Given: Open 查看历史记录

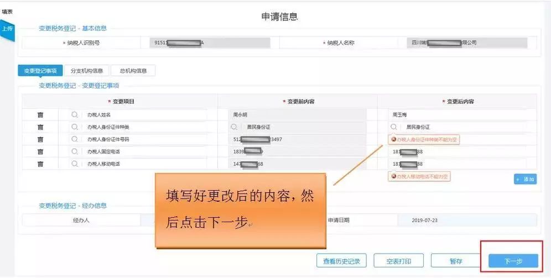Looking at the screenshot, I should (341, 261).
